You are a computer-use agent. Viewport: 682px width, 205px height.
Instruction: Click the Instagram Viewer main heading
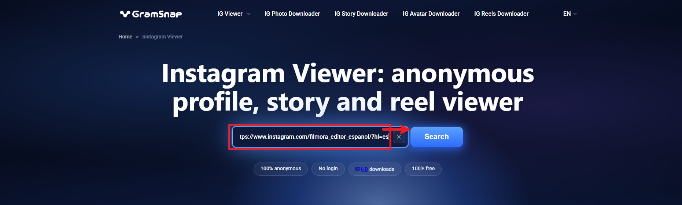point(348,88)
